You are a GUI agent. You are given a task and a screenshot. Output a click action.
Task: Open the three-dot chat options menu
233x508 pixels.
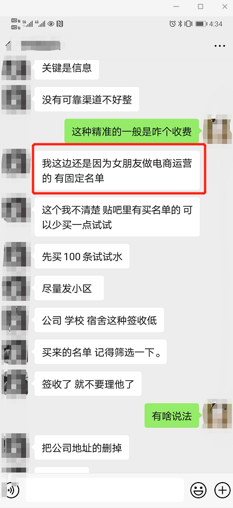pyautogui.click(x=219, y=46)
